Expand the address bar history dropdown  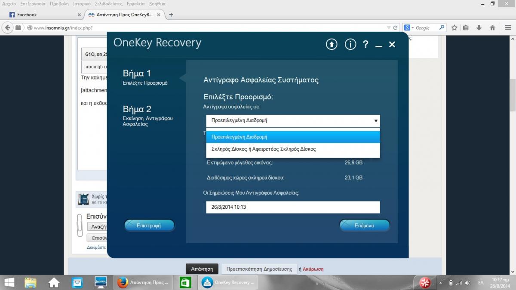(389, 27)
